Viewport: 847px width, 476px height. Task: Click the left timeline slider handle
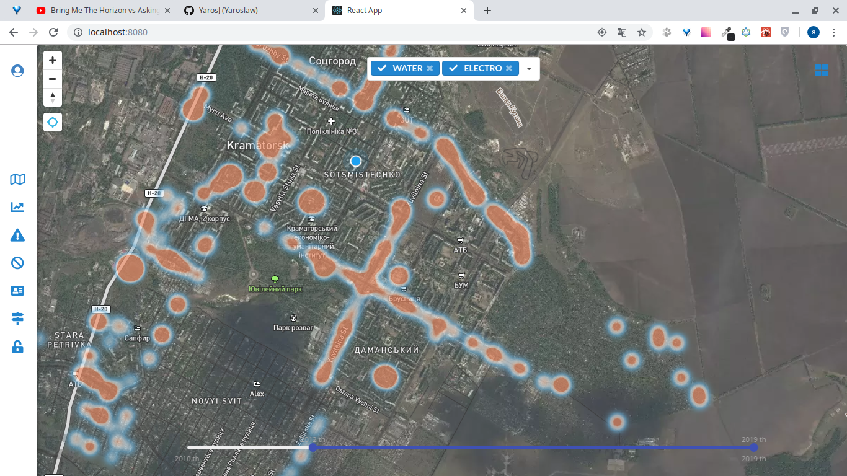pos(313,447)
